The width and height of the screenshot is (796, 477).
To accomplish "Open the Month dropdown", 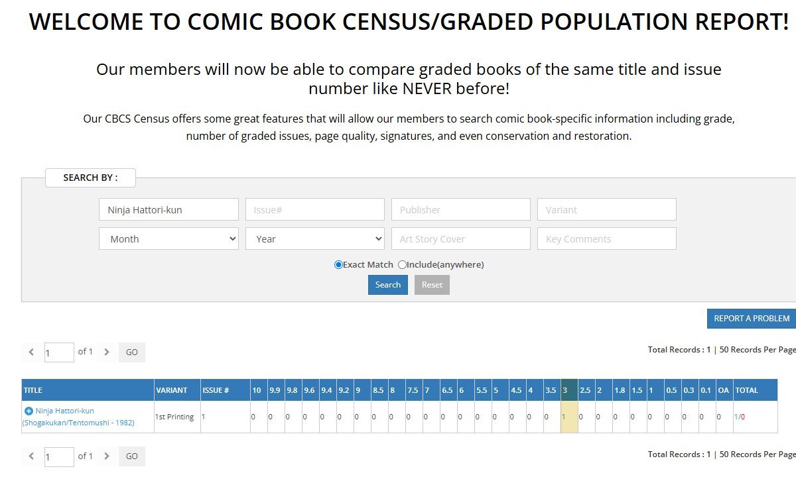I will 168,239.
